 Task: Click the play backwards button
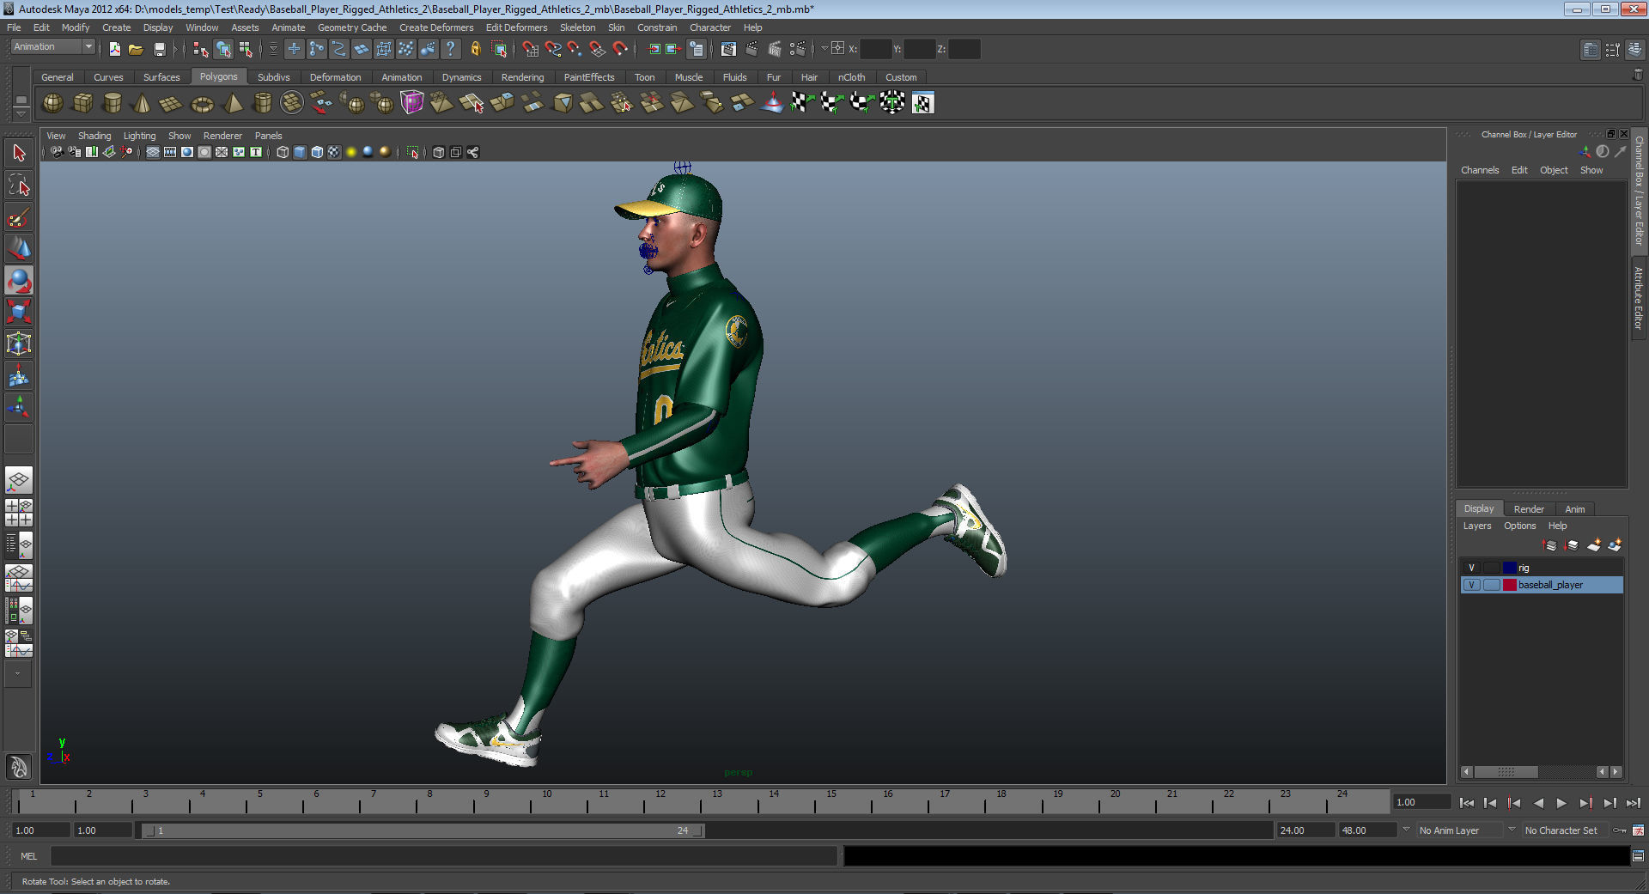(1538, 803)
